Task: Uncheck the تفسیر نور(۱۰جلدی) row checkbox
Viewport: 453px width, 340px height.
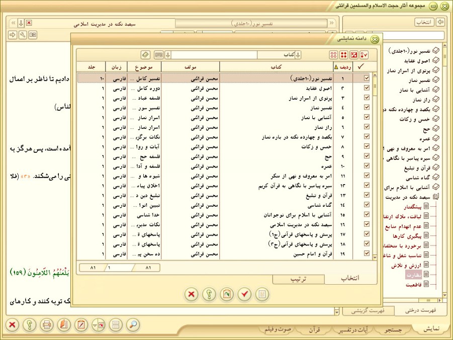Action: point(367,78)
